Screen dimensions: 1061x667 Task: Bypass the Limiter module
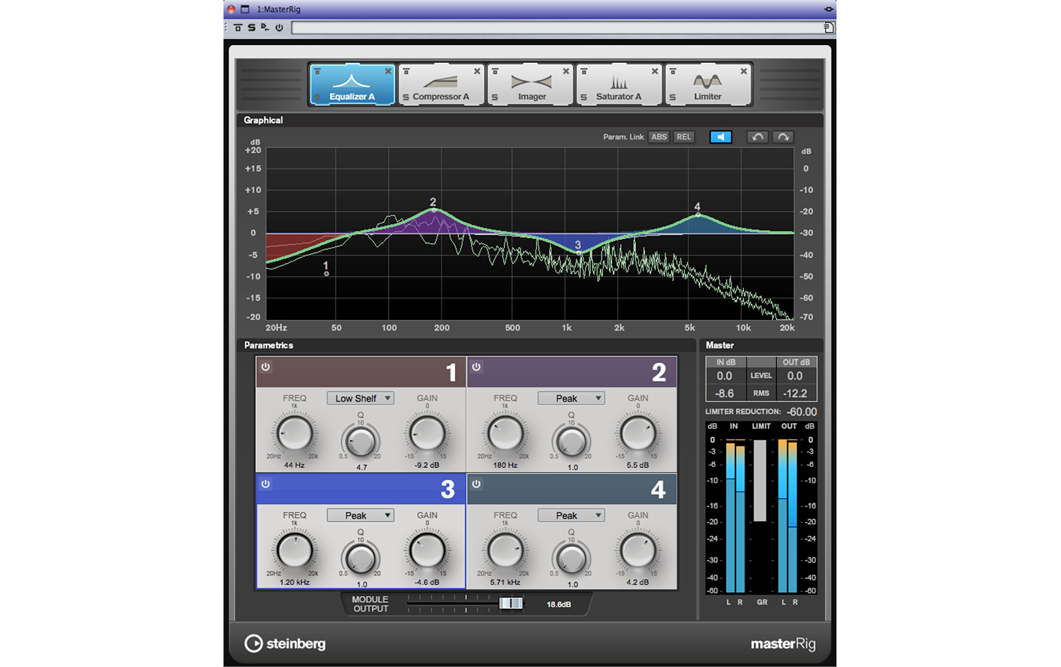click(x=673, y=72)
